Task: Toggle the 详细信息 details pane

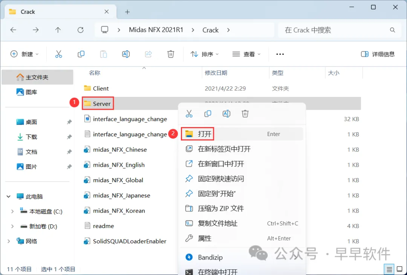Action: [378, 54]
